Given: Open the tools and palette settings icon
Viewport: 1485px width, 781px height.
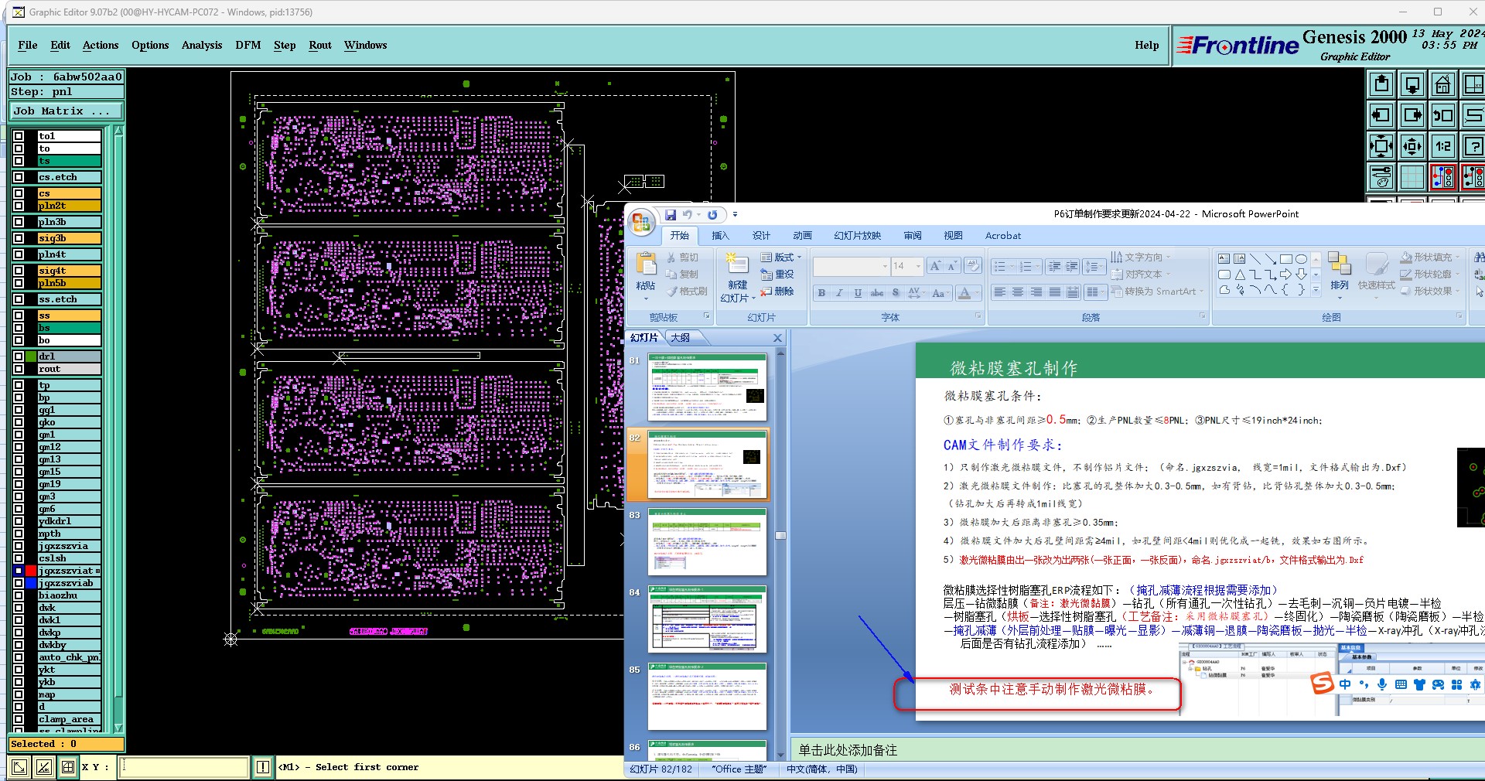Looking at the screenshot, I should 1381,177.
